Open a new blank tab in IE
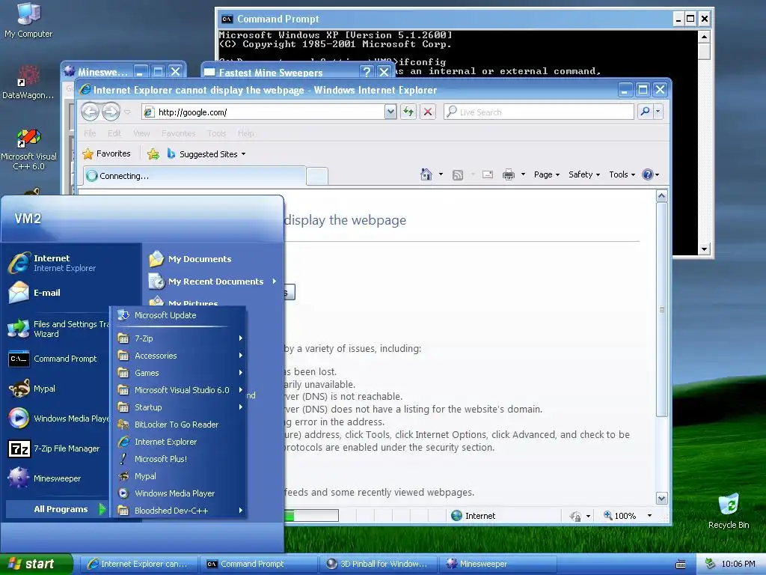 317,177
